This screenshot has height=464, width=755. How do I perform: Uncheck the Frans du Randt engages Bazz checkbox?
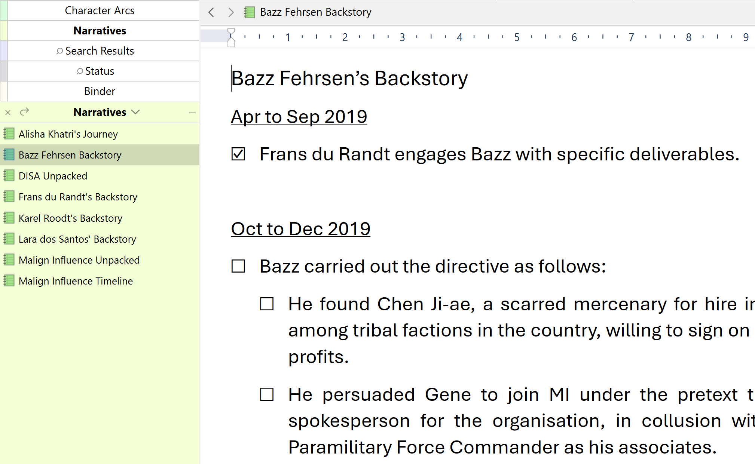click(238, 154)
